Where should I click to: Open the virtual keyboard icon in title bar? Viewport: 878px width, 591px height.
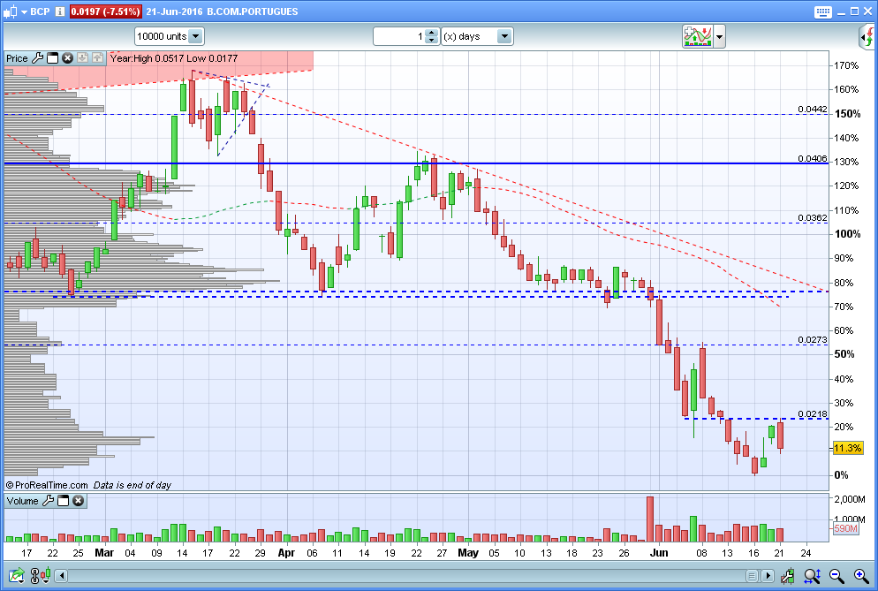coord(822,11)
